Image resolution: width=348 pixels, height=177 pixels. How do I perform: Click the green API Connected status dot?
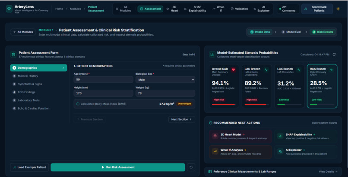(x=280, y=9)
